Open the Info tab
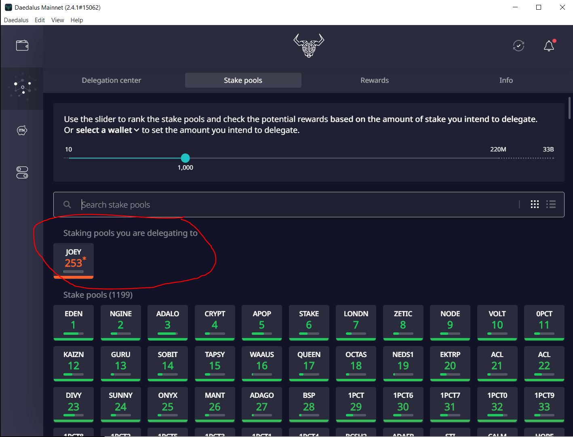573x437 pixels. [506, 80]
